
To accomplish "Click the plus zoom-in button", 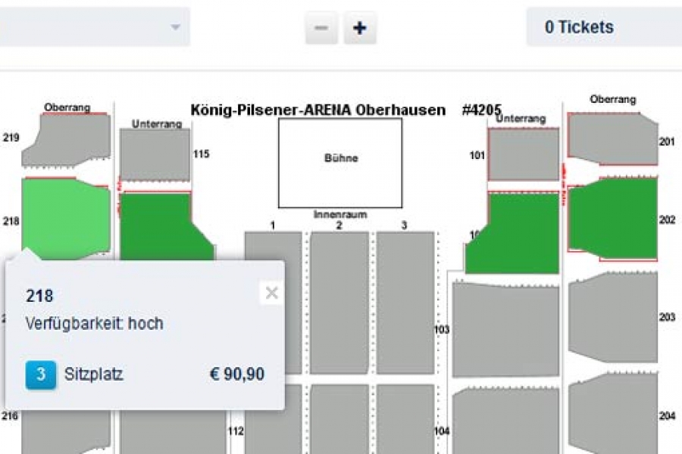I will coord(360,28).
